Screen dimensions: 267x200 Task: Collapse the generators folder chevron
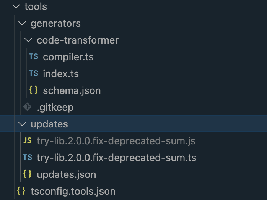(x=22, y=23)
